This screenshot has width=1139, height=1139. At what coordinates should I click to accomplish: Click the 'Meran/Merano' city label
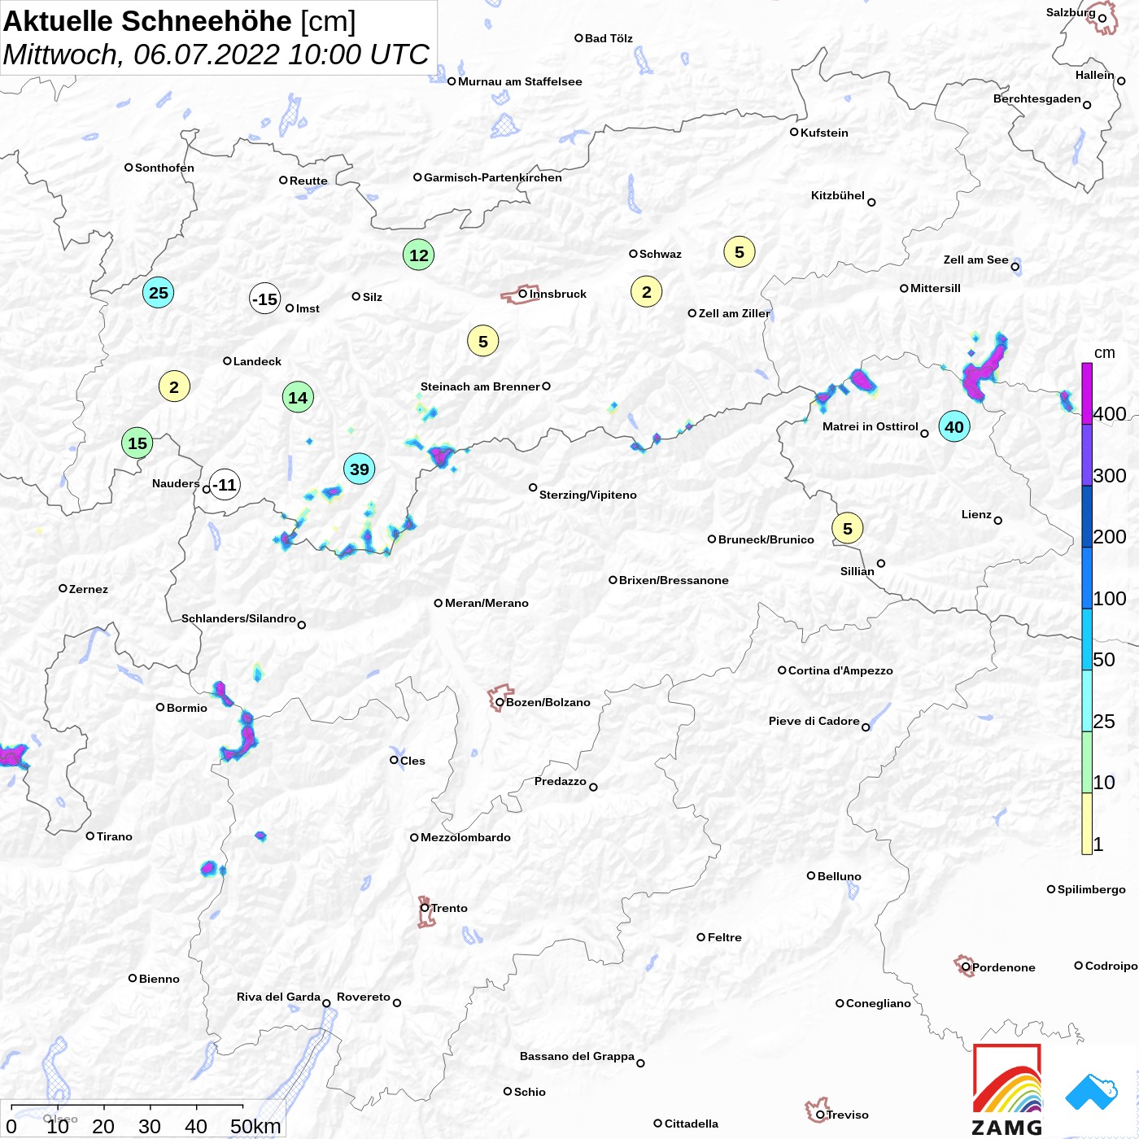487,603
